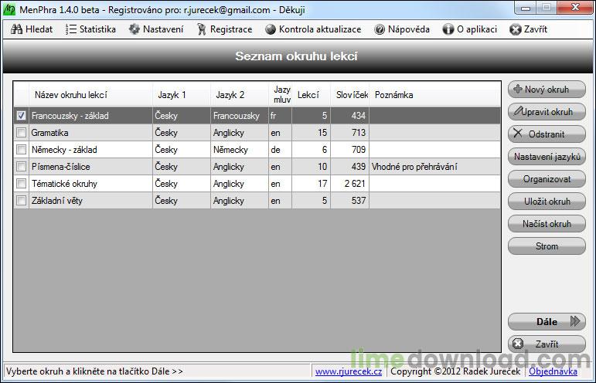
Task: Open Nastavení from the toolbar
Action: point(156,29)
